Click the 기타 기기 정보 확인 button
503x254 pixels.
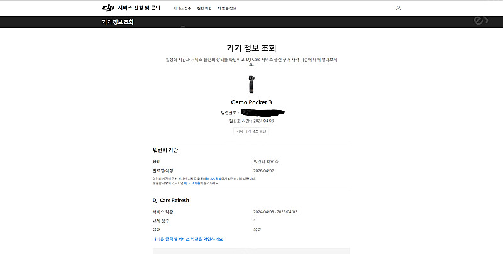(251, 131)
